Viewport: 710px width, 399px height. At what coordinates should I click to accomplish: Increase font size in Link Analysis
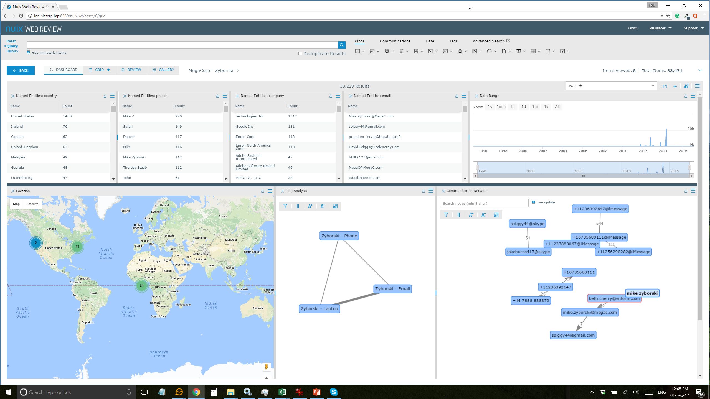pyautogui.click(x=310, y=206)
